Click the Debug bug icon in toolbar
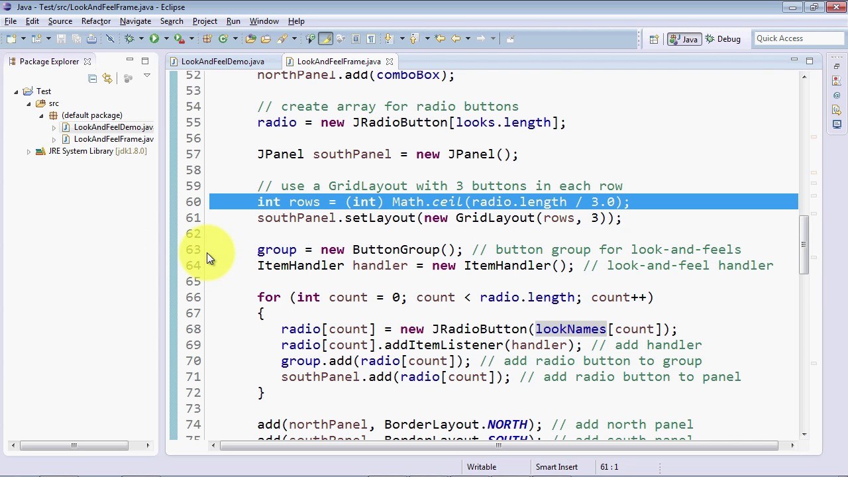This screenshot has height=477, width=848. coord(129,38)
